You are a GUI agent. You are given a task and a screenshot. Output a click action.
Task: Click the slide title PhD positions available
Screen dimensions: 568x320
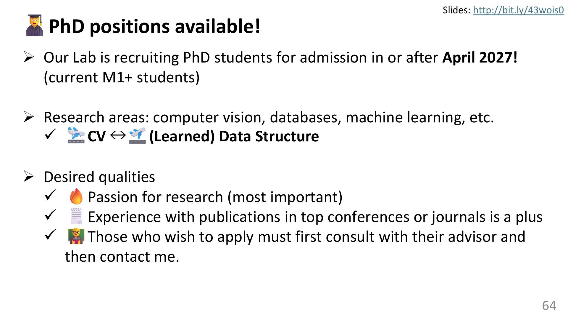pyautogui.click(x=154, y=26)
